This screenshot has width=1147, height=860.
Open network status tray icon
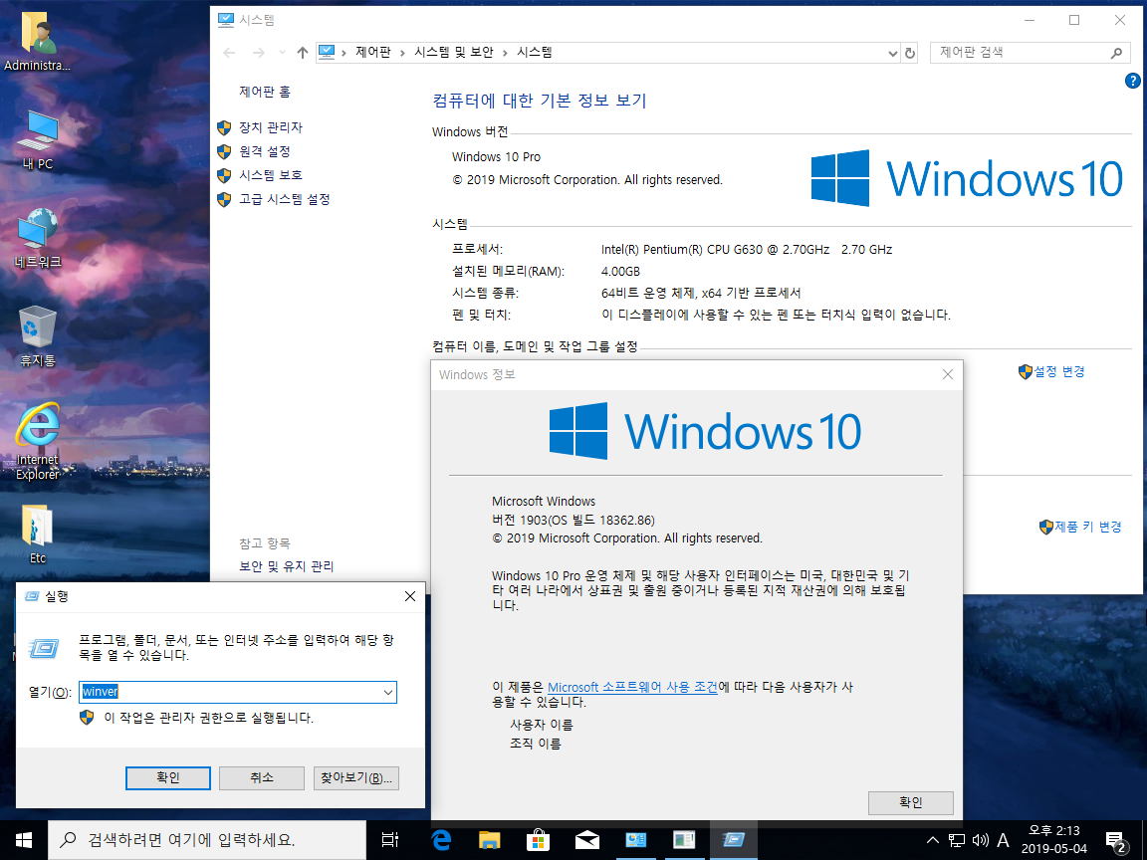click(x=956, y=840)
